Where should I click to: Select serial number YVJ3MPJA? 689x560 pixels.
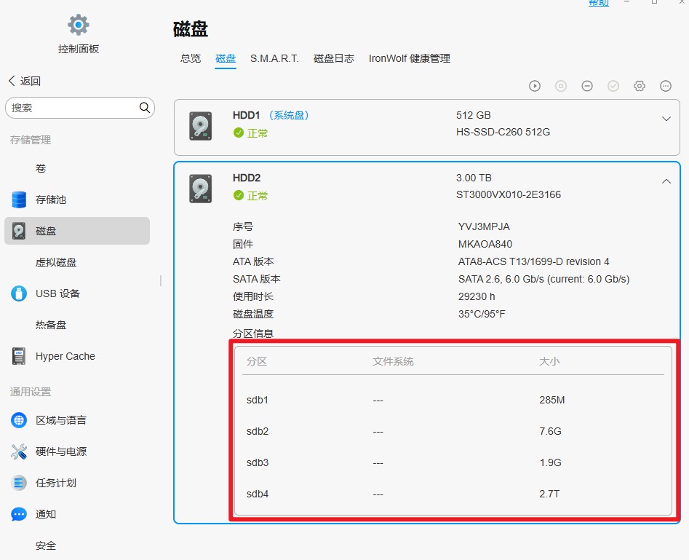pyautogui.click(x=485, y=226)
